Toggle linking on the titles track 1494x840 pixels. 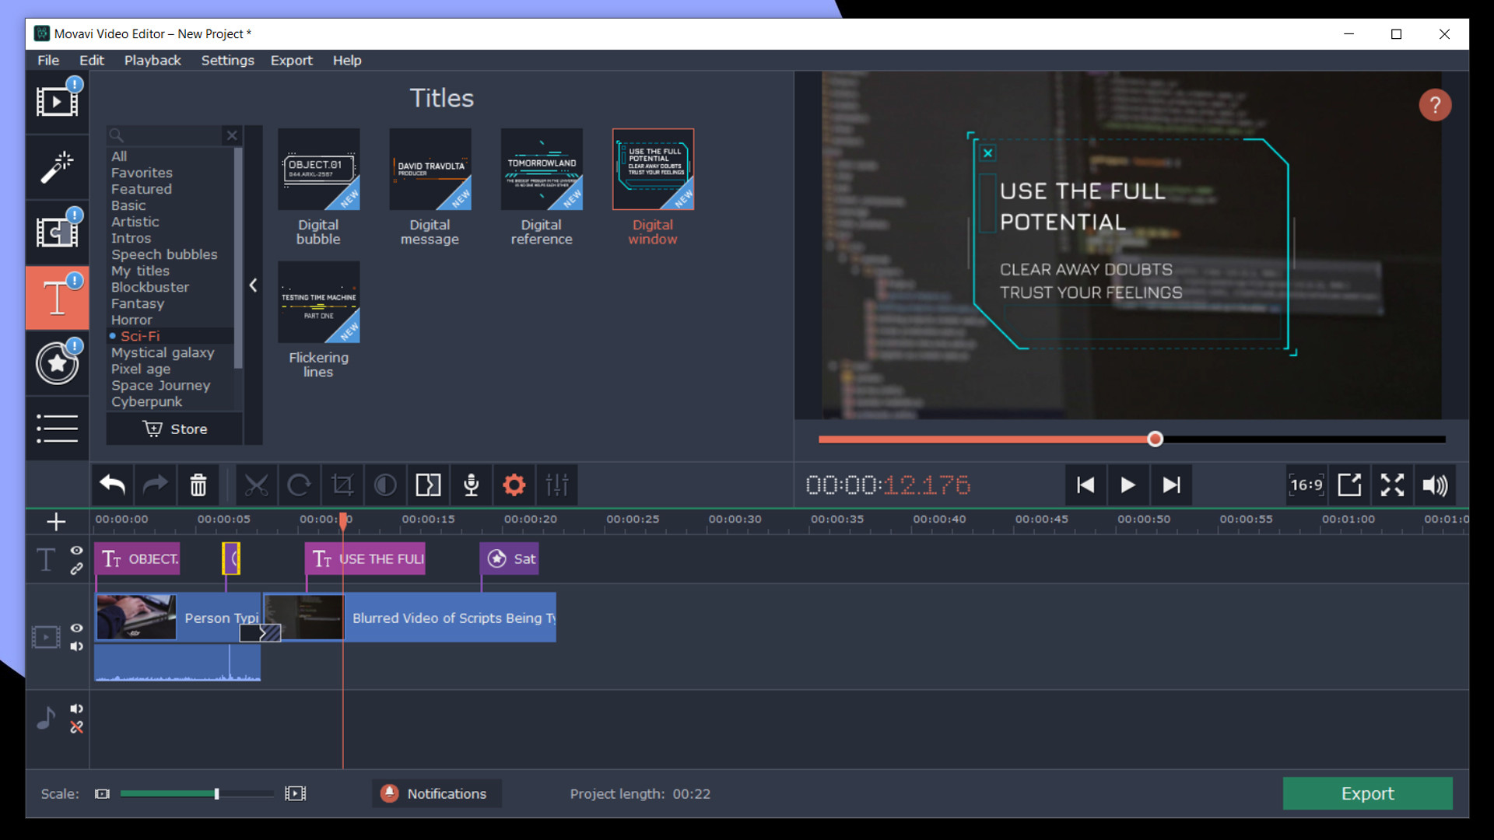(x=76, y=568)
